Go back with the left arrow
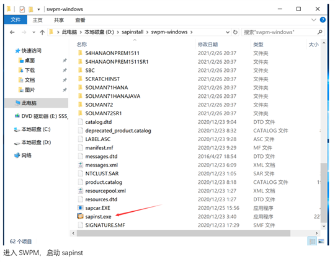The height and width of the screenshot is (262, 335). tap(12, 32)
